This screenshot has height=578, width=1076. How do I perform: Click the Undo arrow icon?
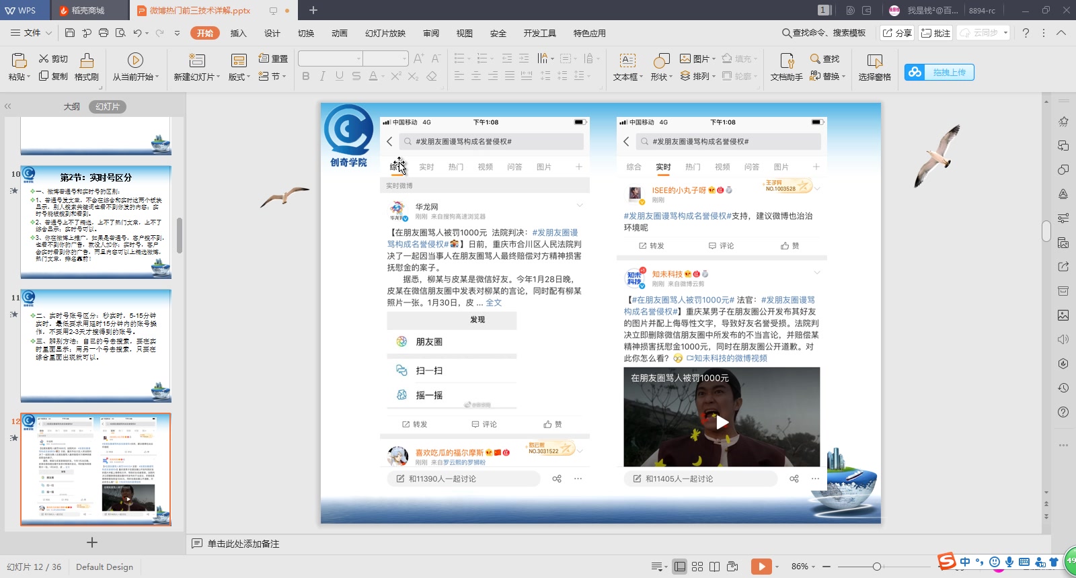[137, 32]
